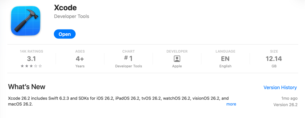Click the 12.14 GB size value

(x=274, y=59)
